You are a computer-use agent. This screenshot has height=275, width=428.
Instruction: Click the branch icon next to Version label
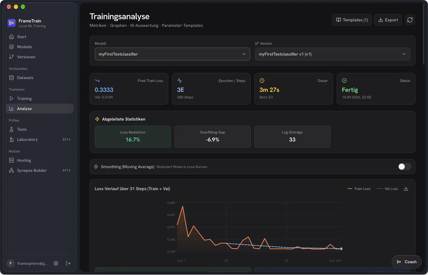click(x=257, y=43)
